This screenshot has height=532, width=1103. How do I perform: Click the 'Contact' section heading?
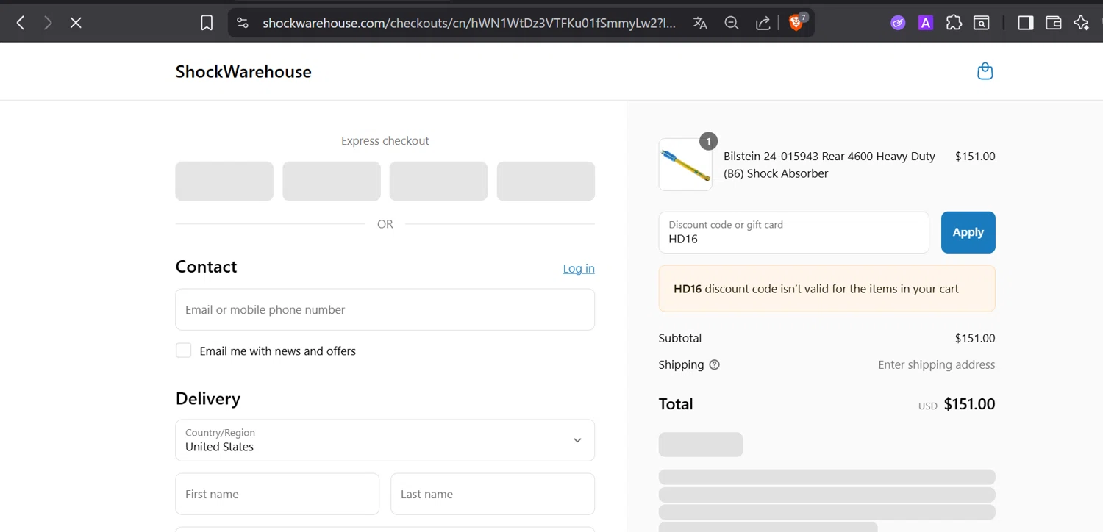206,267
